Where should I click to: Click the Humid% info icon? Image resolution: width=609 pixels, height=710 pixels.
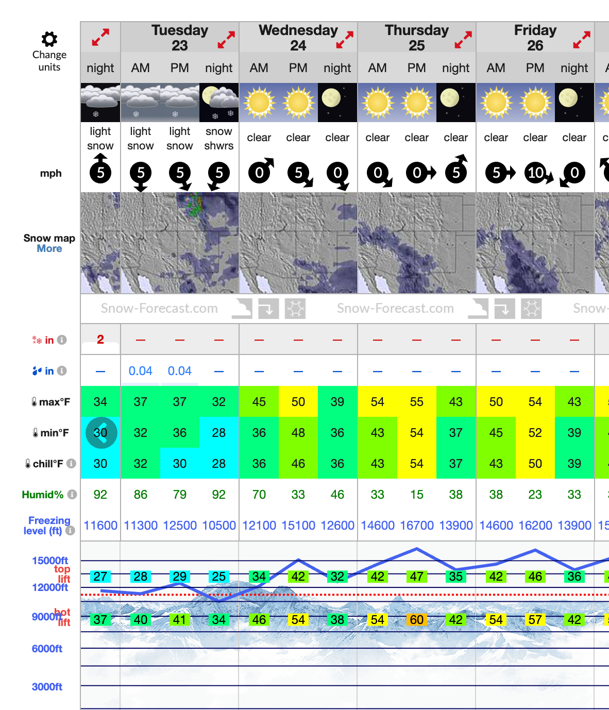click(x=72, y=495)
